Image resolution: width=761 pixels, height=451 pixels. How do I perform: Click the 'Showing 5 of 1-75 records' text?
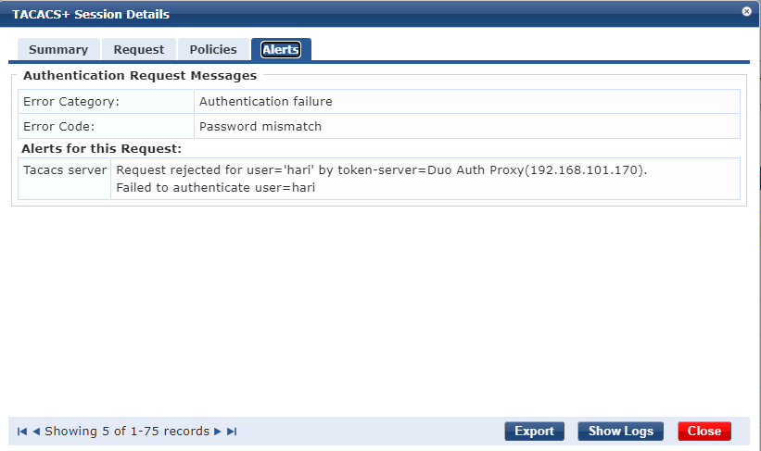[x=127, y=432]
